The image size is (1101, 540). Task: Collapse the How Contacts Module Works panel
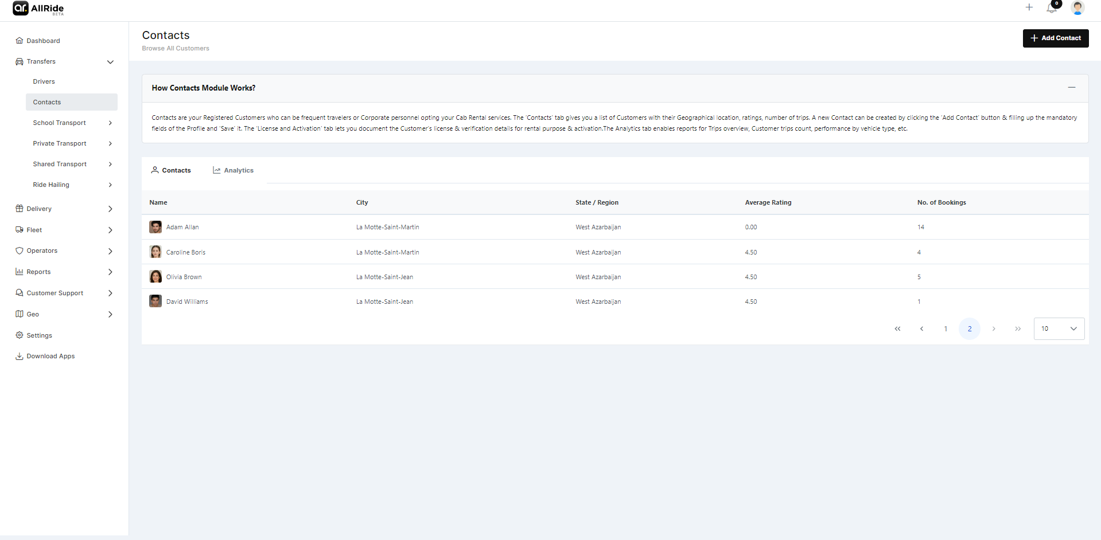click(x=1071, y=88)
